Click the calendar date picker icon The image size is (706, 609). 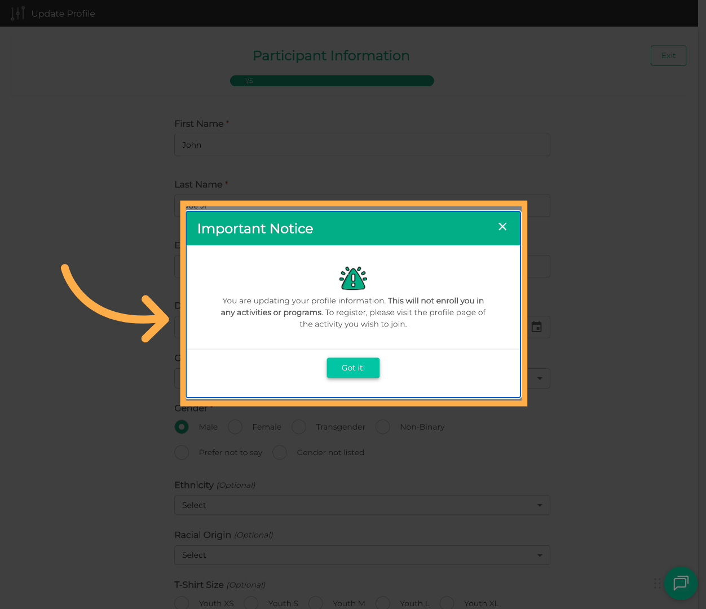coord(536,327)
